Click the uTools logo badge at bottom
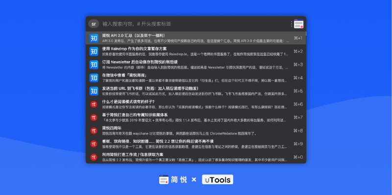The image size is (392, 195). coord(218,179)
